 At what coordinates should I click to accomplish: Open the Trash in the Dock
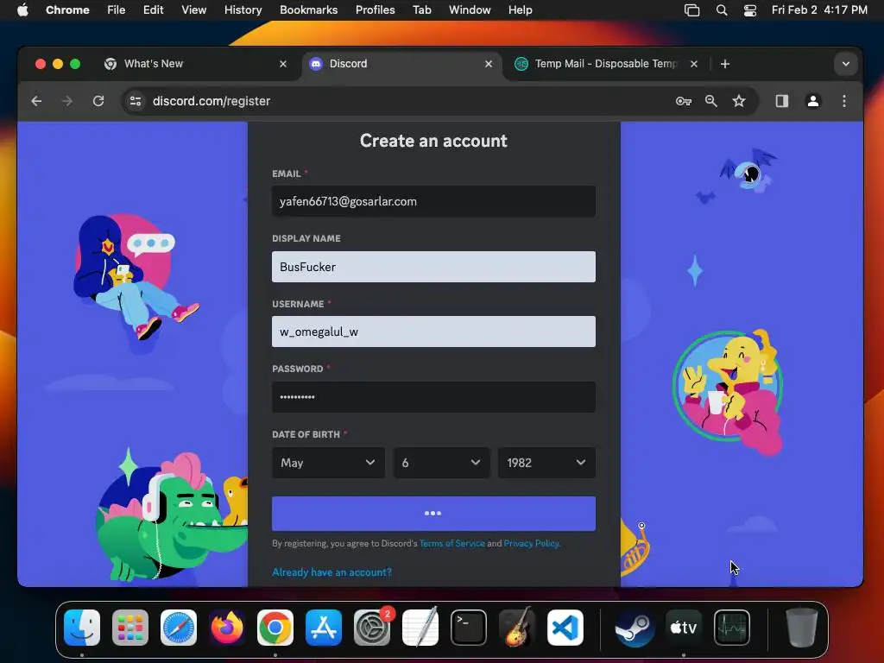coord(801,628)
